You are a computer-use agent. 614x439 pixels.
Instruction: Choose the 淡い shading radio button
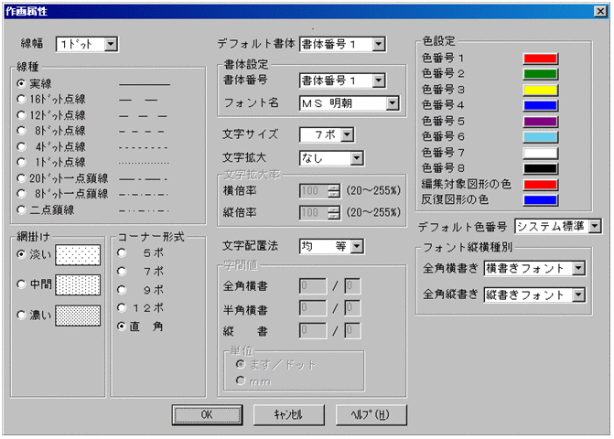21,254
